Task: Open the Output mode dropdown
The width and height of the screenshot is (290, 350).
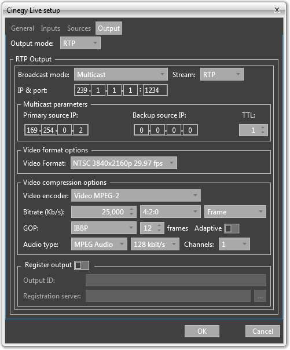Action: [x=80, y=43]
